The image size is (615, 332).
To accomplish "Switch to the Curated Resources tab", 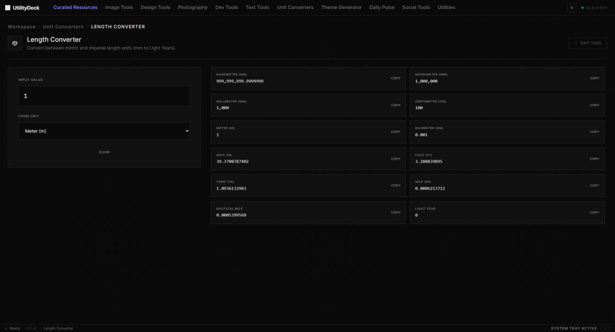I will 75,7.
